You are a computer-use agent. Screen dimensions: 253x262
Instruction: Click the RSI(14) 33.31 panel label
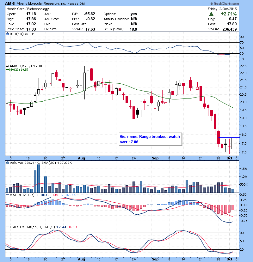(x=22, y=34)
